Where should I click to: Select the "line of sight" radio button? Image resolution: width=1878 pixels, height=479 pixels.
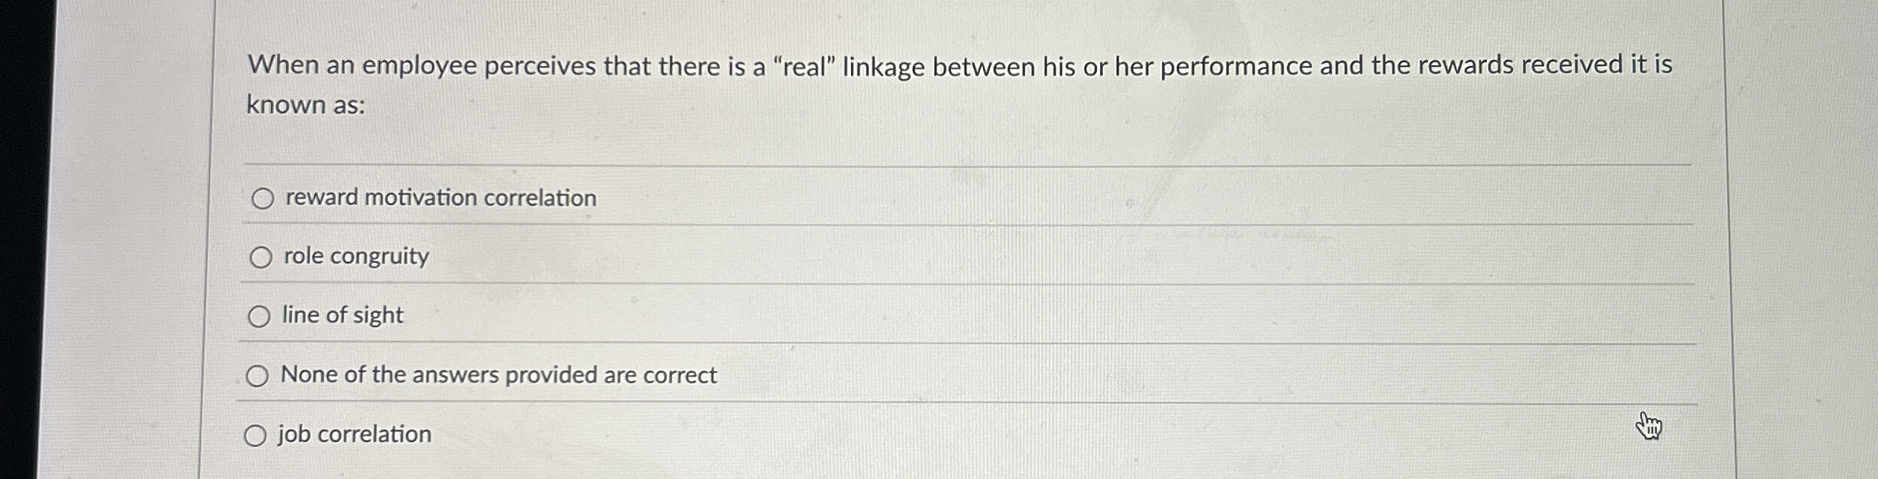click(x=260, y=317)
